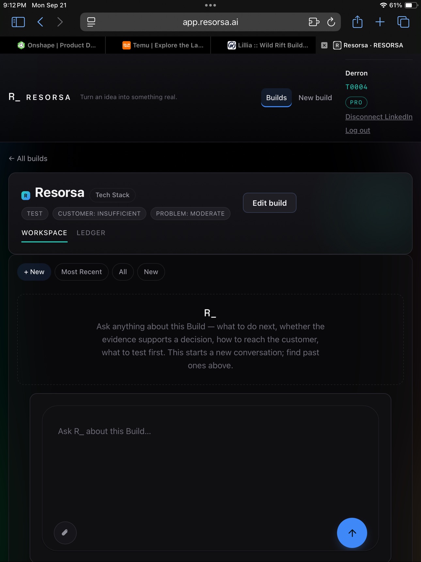Reload the app.resorsa.ai page
Viewport: 421px width, 562px height.
point(331,22)
